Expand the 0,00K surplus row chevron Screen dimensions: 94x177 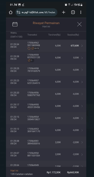click(82, 58)
